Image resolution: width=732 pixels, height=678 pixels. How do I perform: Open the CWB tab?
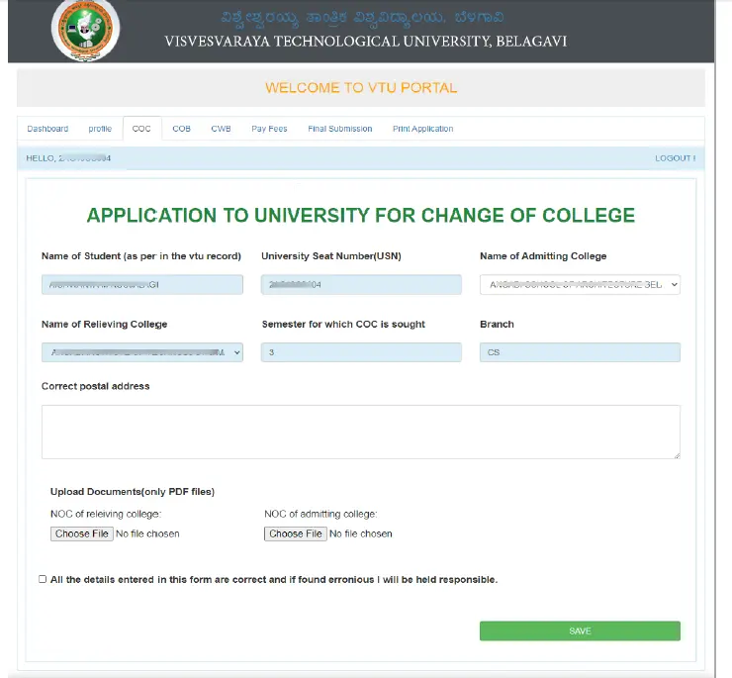pyautogui.click(x=221, y=129)
